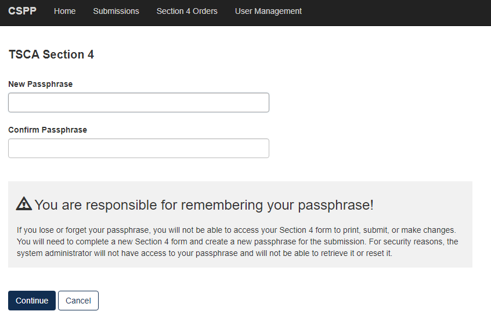Image resolution: width=491 pixels, height=333 pixels.
Task: Open the Submissions menu item
Action: pyautogui.click(x=116, y=11)
